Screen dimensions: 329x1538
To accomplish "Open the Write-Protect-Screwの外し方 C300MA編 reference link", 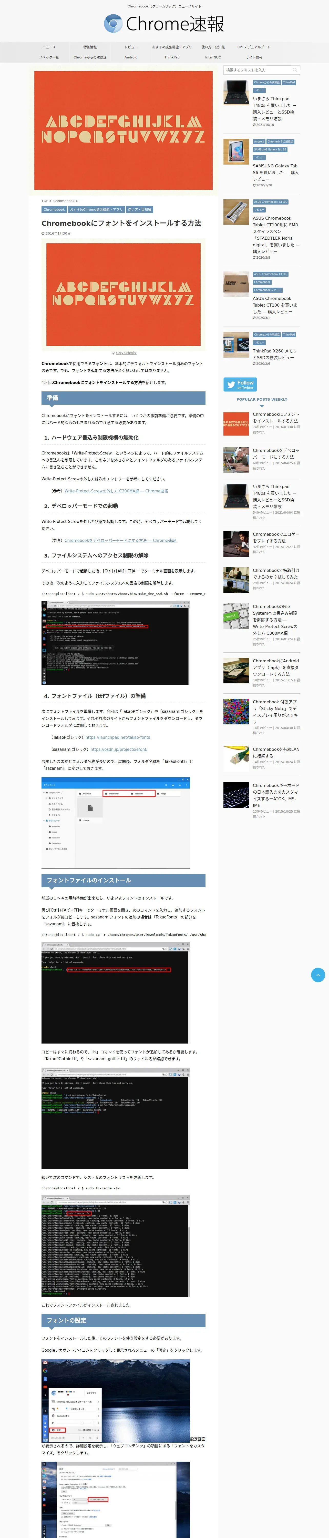I will coord(116,491).
